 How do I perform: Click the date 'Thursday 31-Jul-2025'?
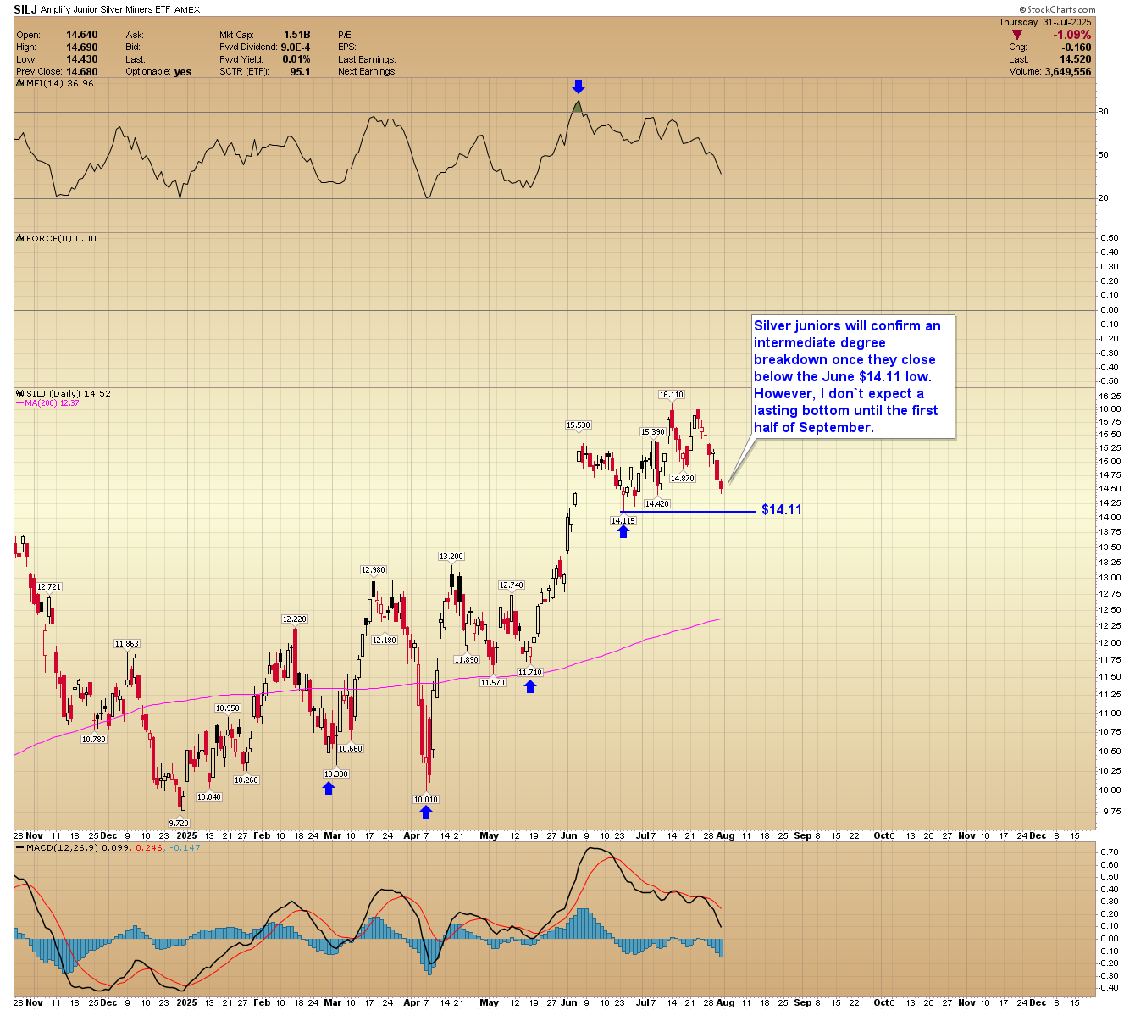[1045, 22]
